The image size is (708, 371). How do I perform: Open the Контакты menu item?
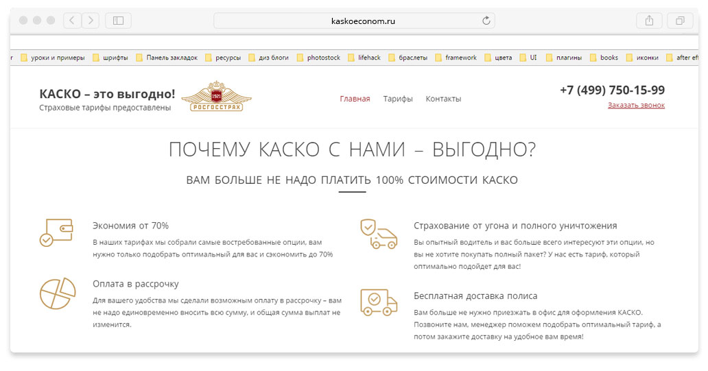(x=443, y=99)
